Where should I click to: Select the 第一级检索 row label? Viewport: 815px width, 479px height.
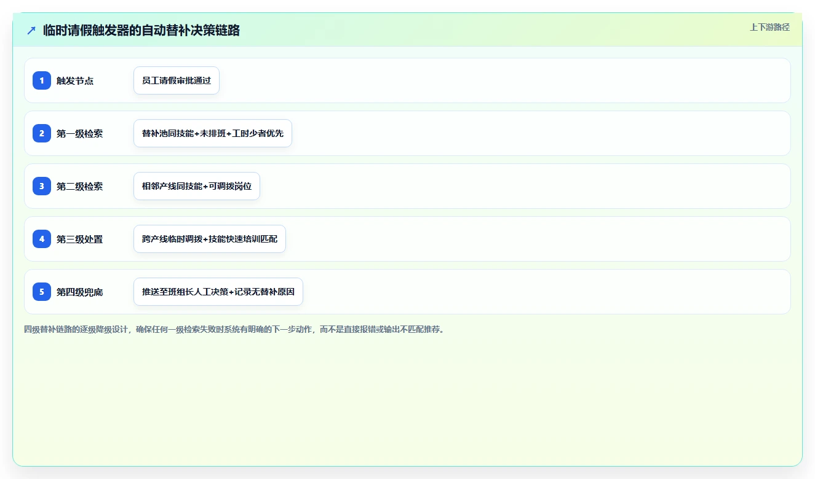coord(80,133)
